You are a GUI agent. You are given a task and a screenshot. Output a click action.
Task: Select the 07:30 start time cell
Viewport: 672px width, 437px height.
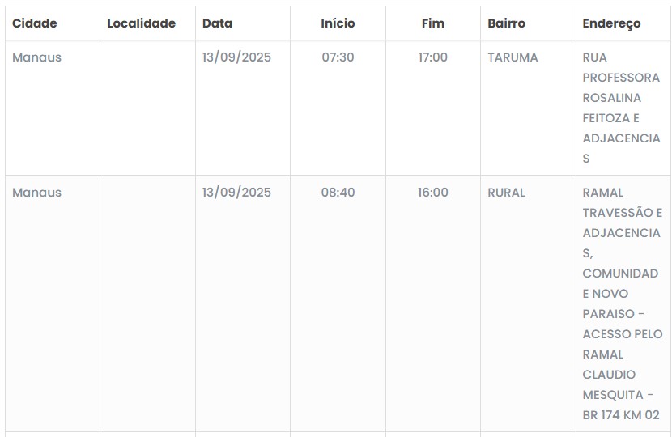338,57
